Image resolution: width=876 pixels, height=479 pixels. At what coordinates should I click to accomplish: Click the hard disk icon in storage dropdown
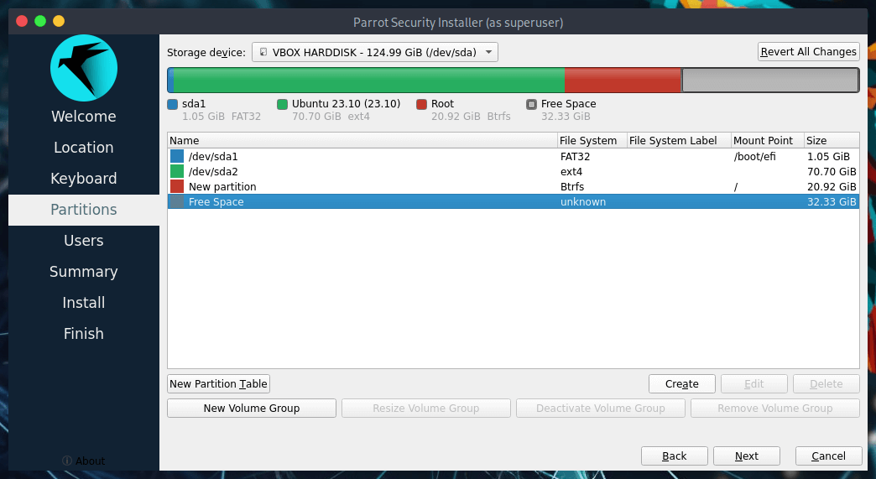tap(263, 52)
